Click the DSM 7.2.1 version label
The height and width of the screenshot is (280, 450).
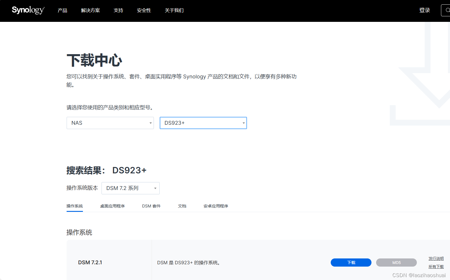[x=90, y=263]
